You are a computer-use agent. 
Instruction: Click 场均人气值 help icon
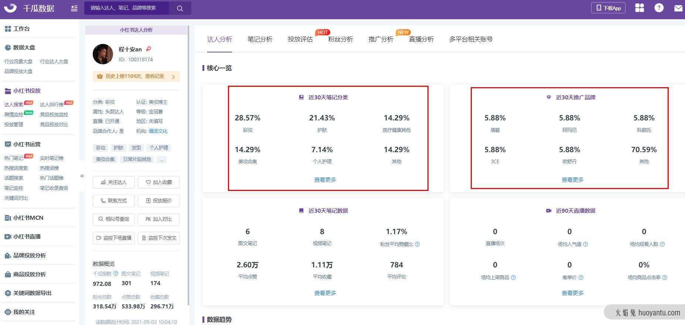[585, 244]
